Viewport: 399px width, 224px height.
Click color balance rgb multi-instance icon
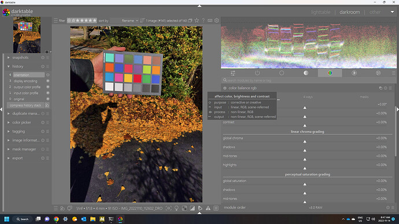coord(380,88)
